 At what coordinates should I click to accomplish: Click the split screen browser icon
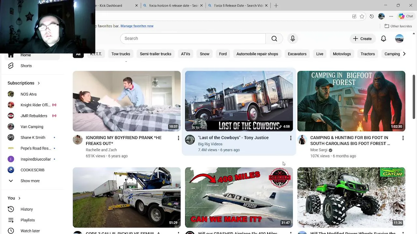click(x=354, y=16)
